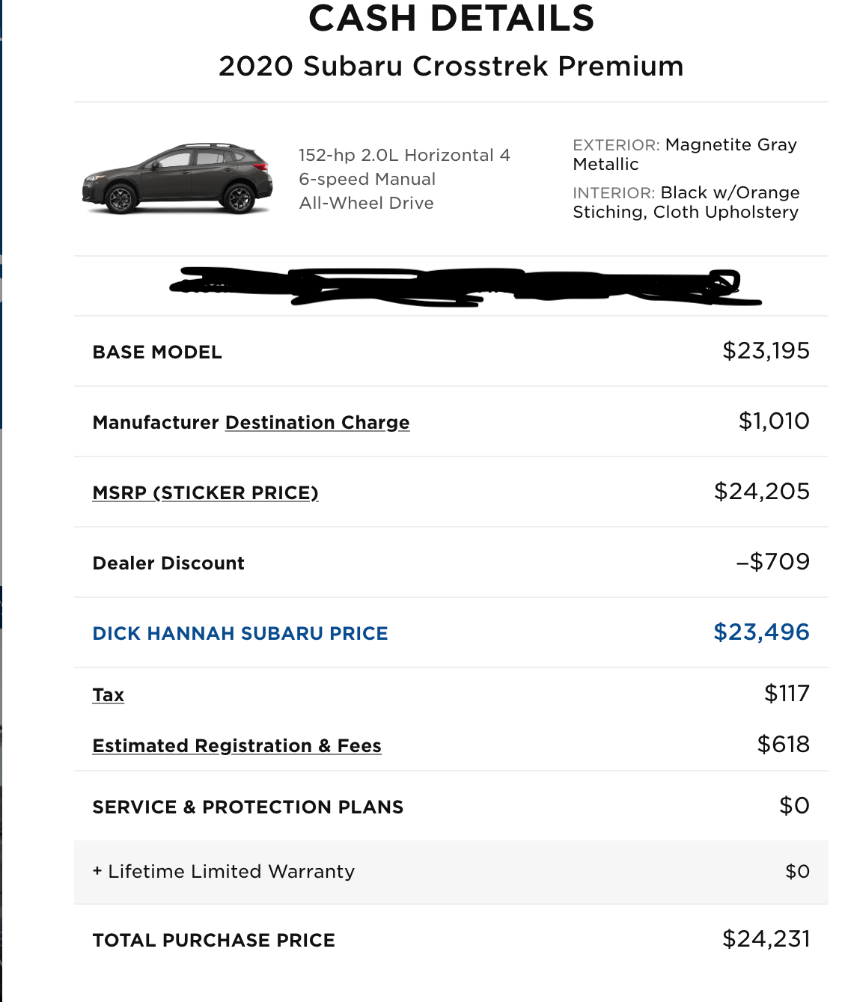This screenshot has height=1002, width=842.
Task: Click the Dealer Discount label
Action: coord(168,563)
